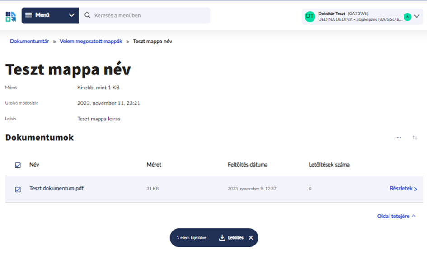The width and height of the screenshot is (427, 259).
Task: Click the Neptun logo icon
Action: (x=10, y=16)
